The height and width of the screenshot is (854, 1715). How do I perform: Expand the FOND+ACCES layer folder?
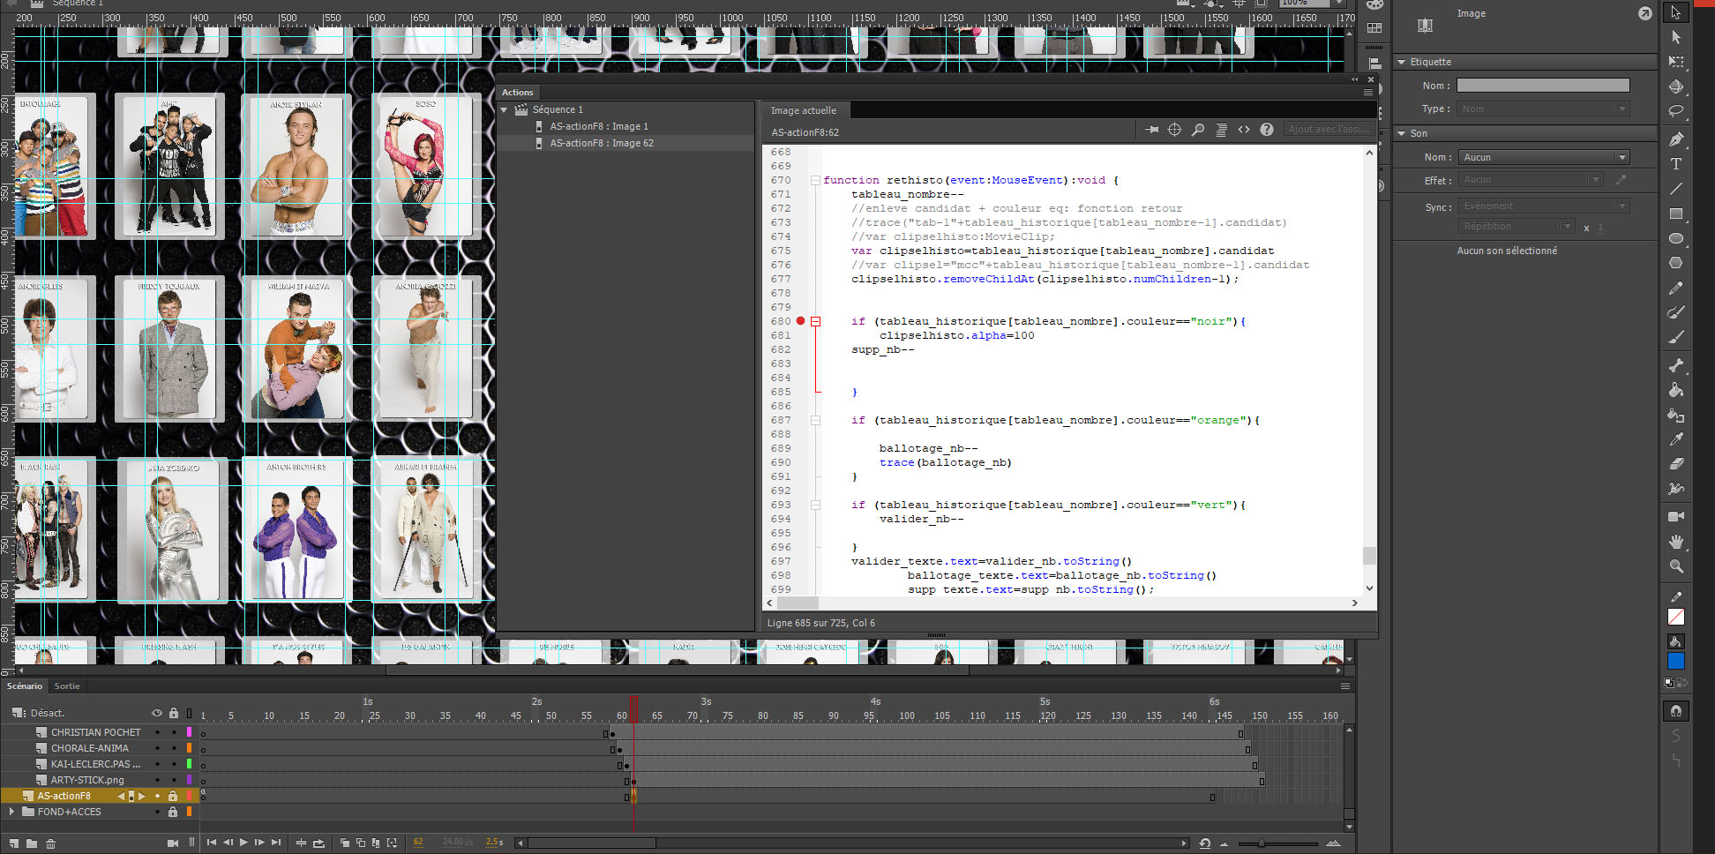coord(11,812)
